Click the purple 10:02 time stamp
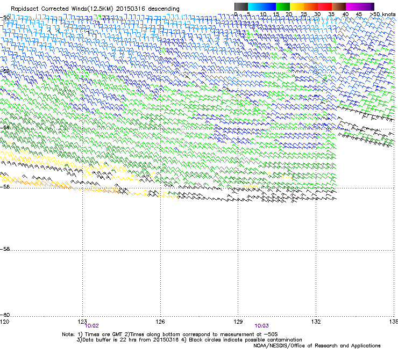Viewport: 398px width, 349px height. coord(91,326)
